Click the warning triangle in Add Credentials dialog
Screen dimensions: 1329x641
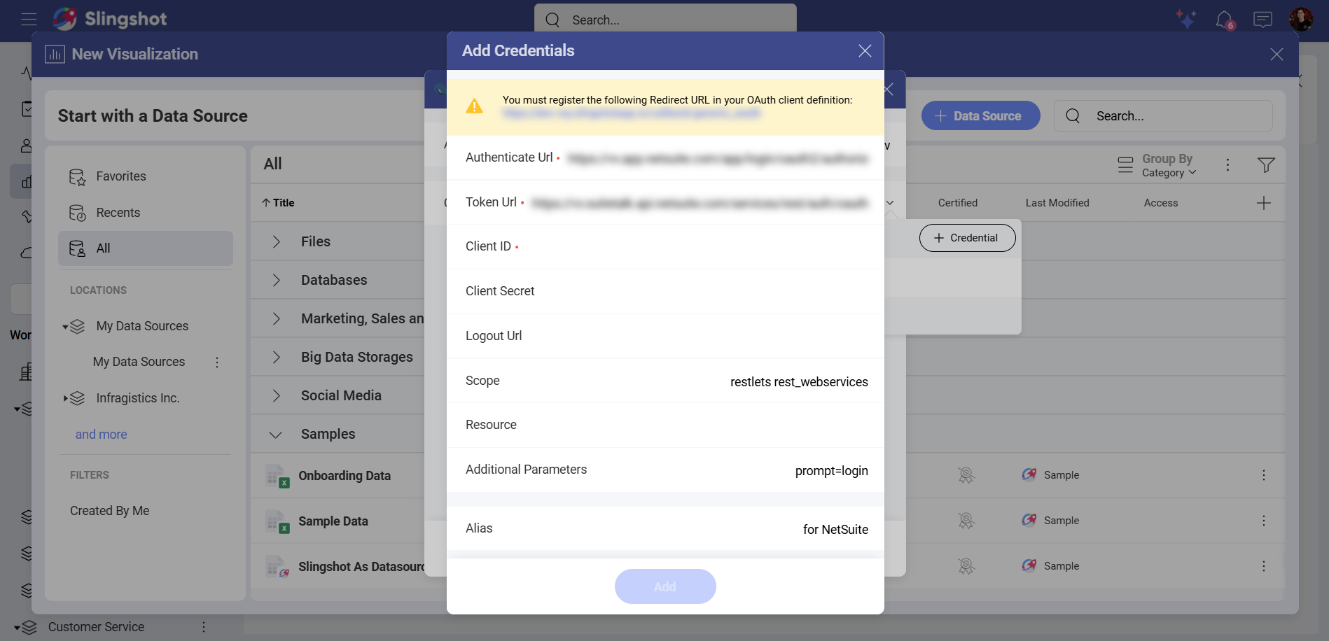tap(475, 106)
